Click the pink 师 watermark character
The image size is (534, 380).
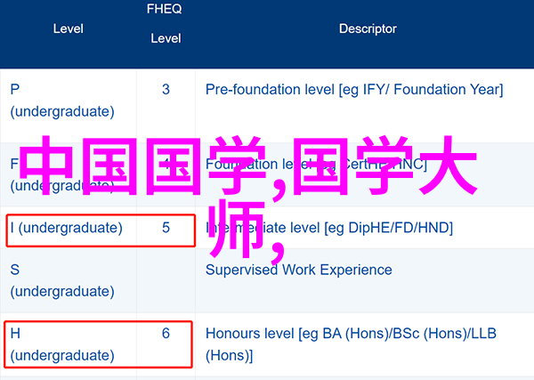[237, 229]
